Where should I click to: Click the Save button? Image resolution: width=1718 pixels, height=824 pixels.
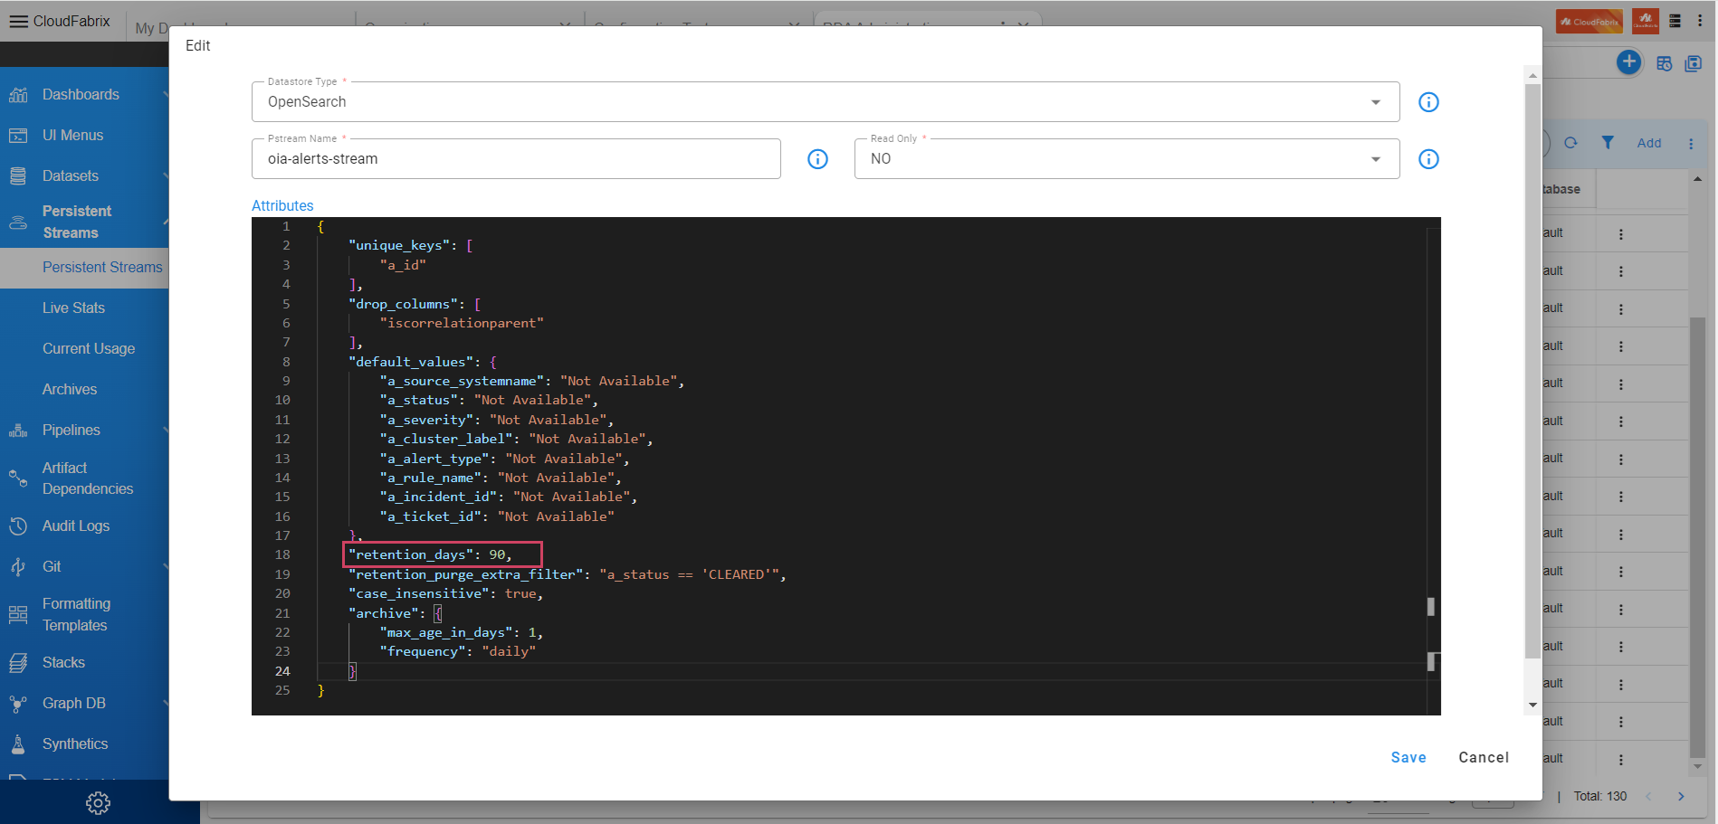(1408, 757)
